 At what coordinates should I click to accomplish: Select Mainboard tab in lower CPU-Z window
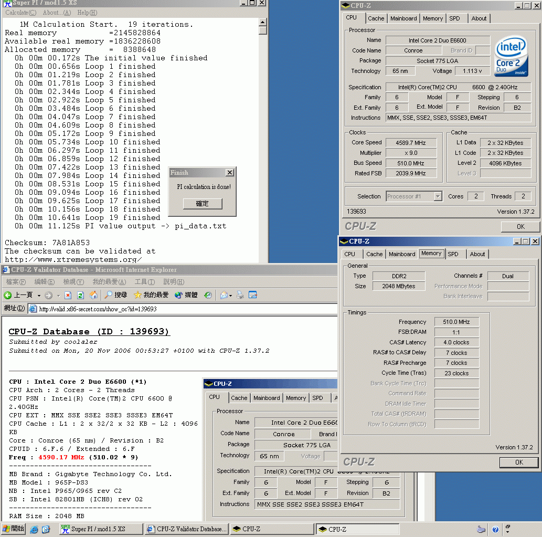(x=402, y=254)
